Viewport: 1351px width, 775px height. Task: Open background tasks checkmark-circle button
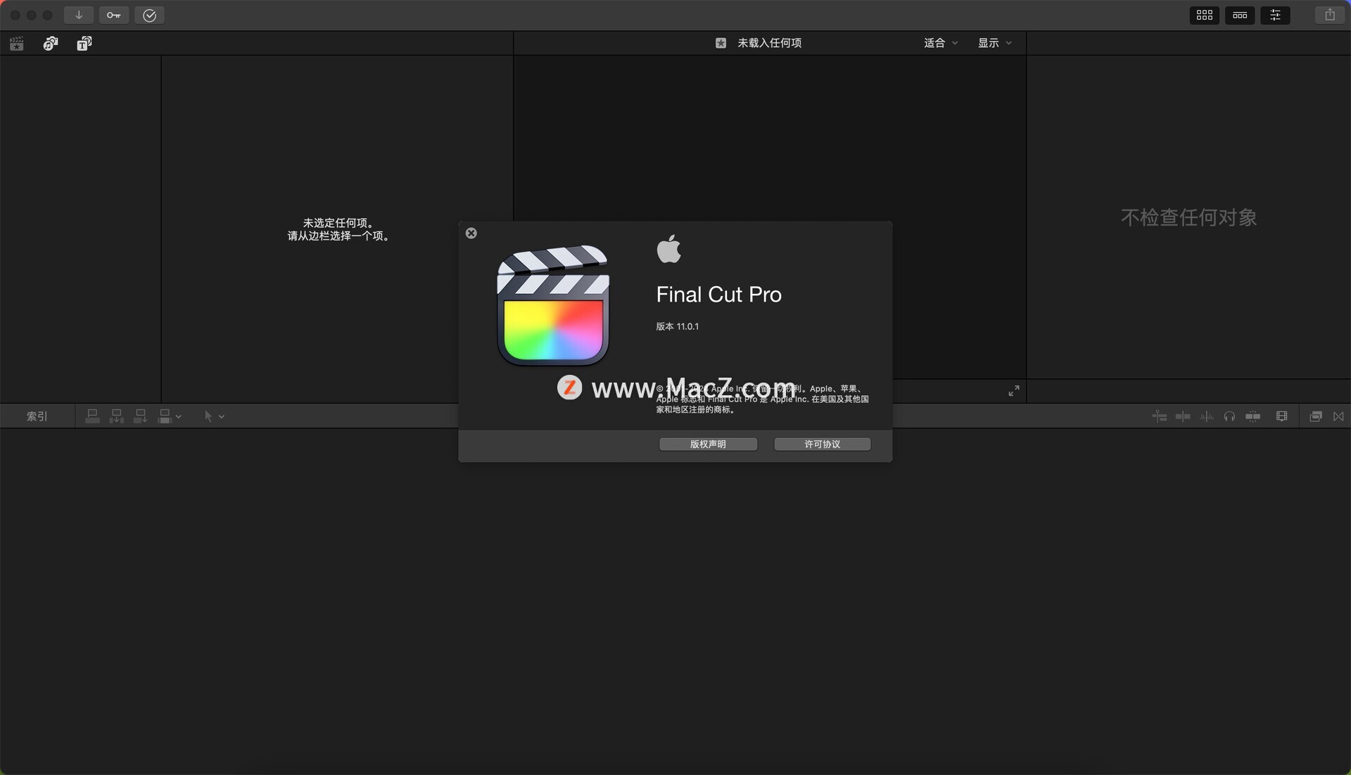149,15
